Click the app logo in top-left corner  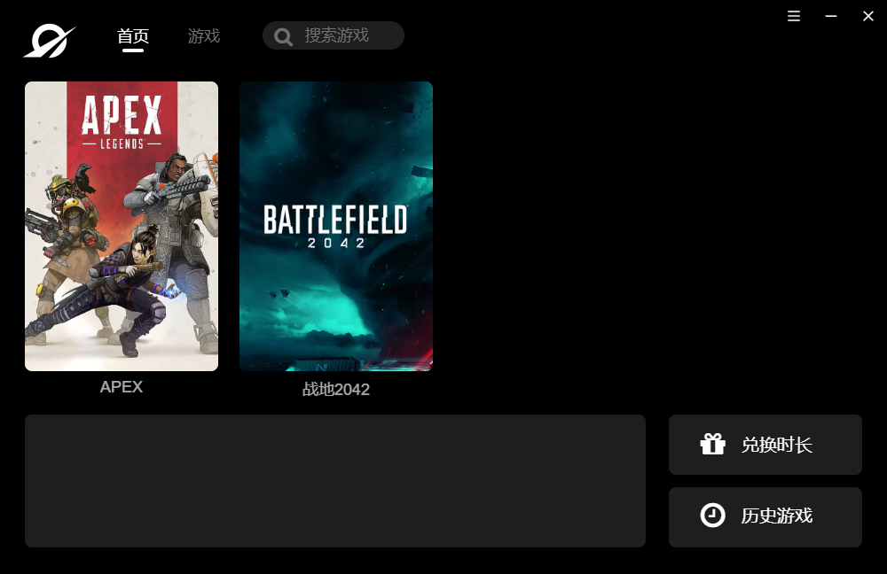pyautogui.click(x=50, y=41)
